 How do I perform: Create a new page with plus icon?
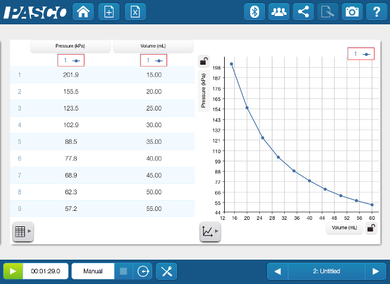109,12
